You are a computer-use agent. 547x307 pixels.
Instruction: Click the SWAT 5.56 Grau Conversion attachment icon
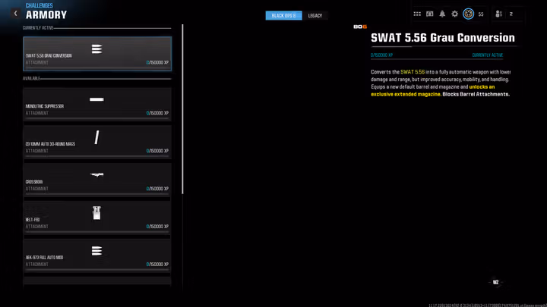click(96, 49)
